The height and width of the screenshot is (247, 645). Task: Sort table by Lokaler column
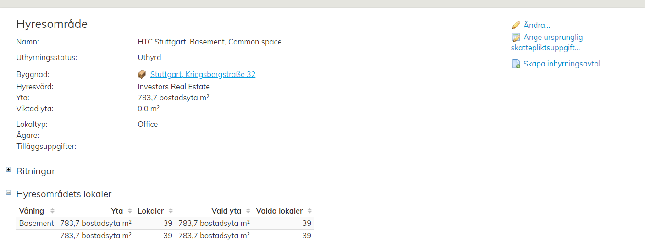click(171, 211)
